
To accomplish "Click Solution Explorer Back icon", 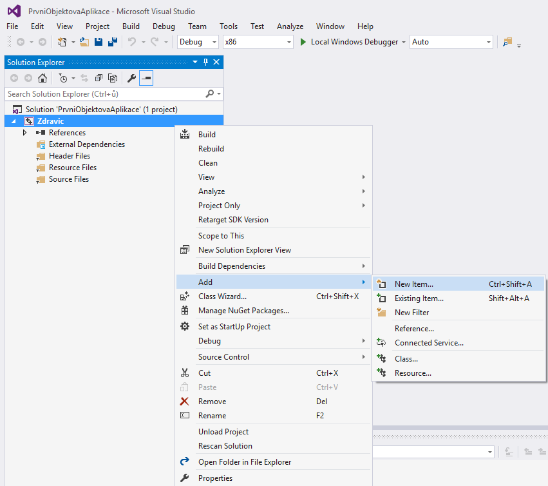I will 14,78.
